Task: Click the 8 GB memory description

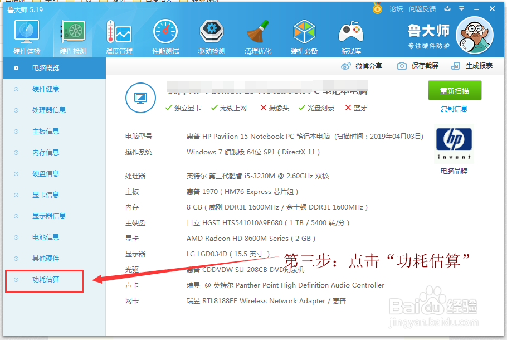Action: [277, 207]
